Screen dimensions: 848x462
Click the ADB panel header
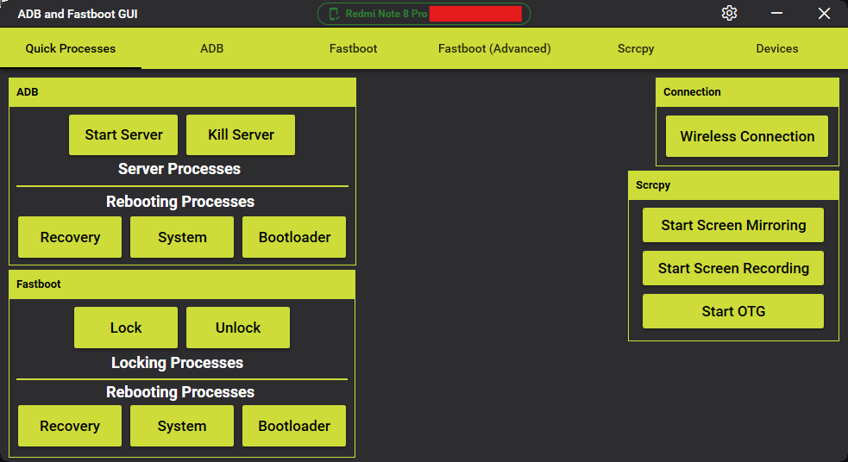(x=182, y=92)
